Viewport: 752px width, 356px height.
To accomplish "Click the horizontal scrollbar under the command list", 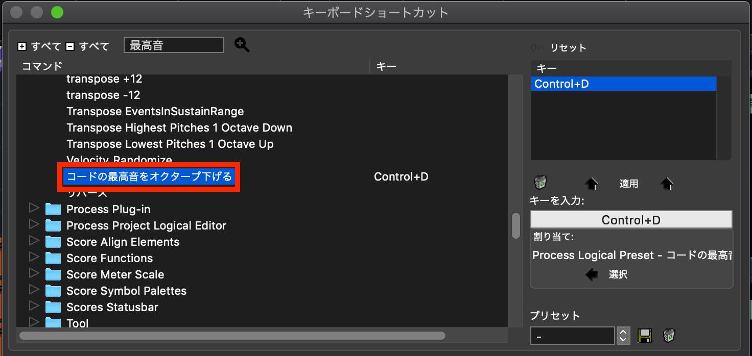I will tap(232, 336).
